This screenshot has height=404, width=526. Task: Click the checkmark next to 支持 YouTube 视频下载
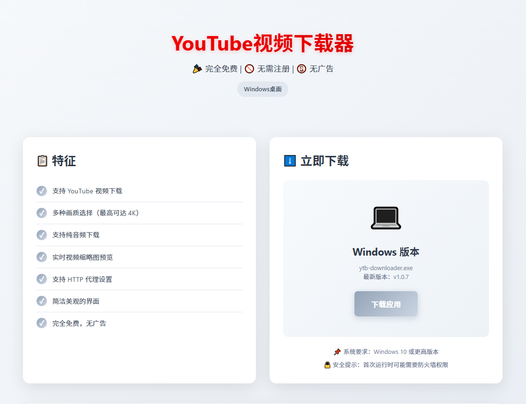42,191
